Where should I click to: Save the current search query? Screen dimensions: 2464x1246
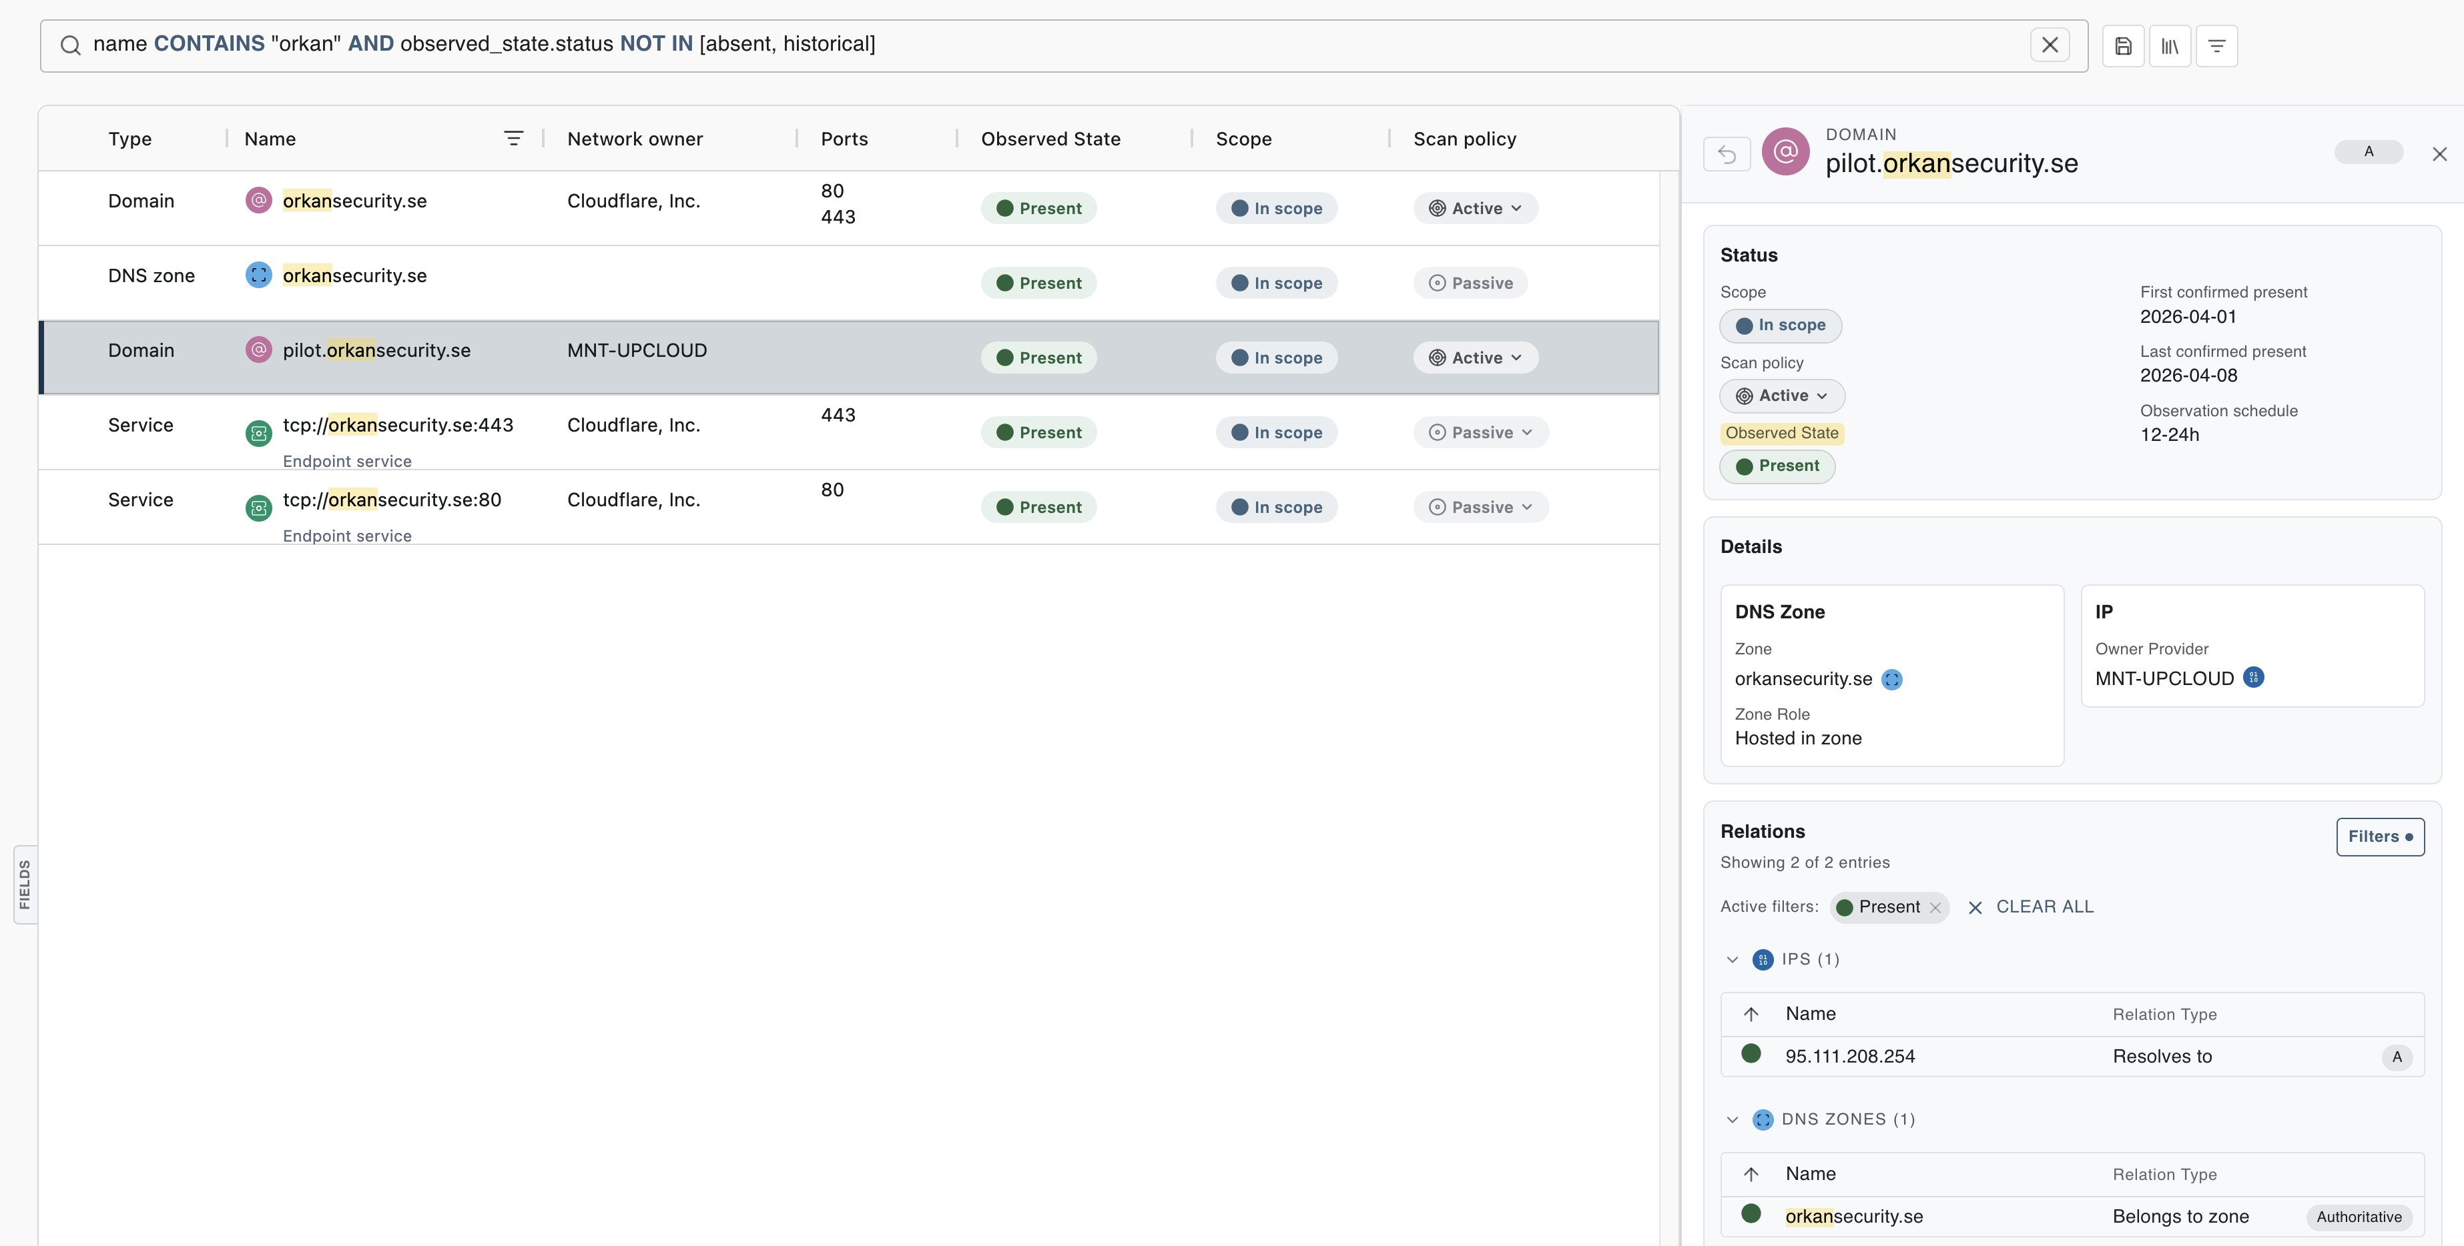click(2124, 45)
